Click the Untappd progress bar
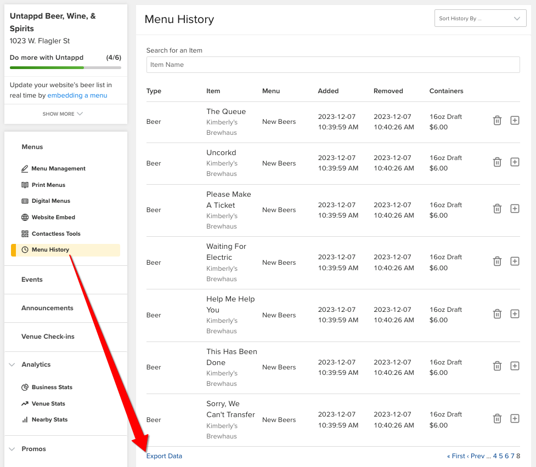The image size is (536, 467). [x=65, y=67]
